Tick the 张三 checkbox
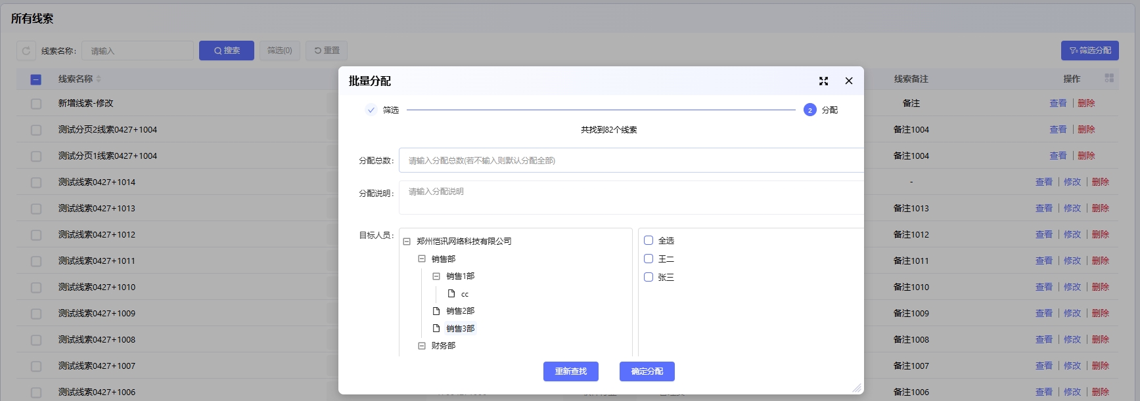 pos(649,277)
